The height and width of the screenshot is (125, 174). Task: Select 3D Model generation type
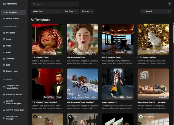(14, 59)
